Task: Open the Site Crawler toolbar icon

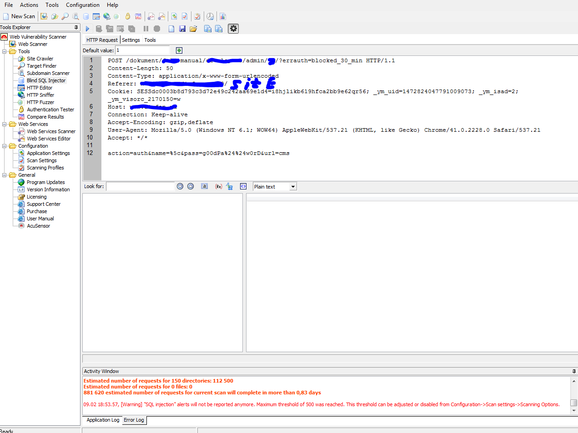Action: pyautogui.click(x=54, y=16)
